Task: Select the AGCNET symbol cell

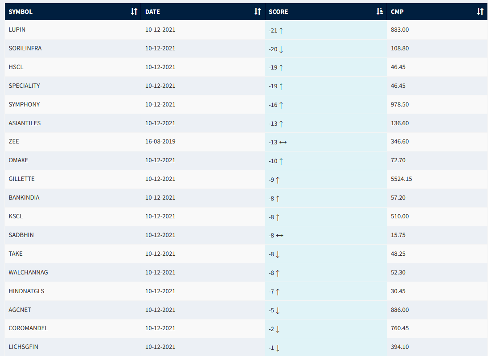Action: [73, 310]
